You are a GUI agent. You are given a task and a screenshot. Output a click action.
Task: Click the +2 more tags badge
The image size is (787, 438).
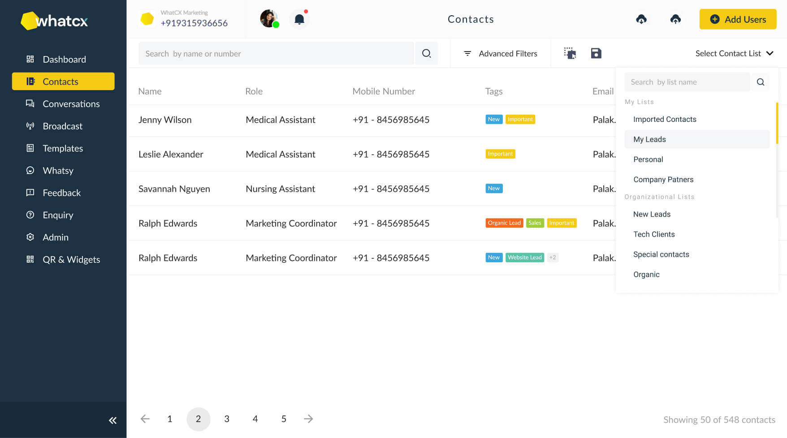point(553,257)
